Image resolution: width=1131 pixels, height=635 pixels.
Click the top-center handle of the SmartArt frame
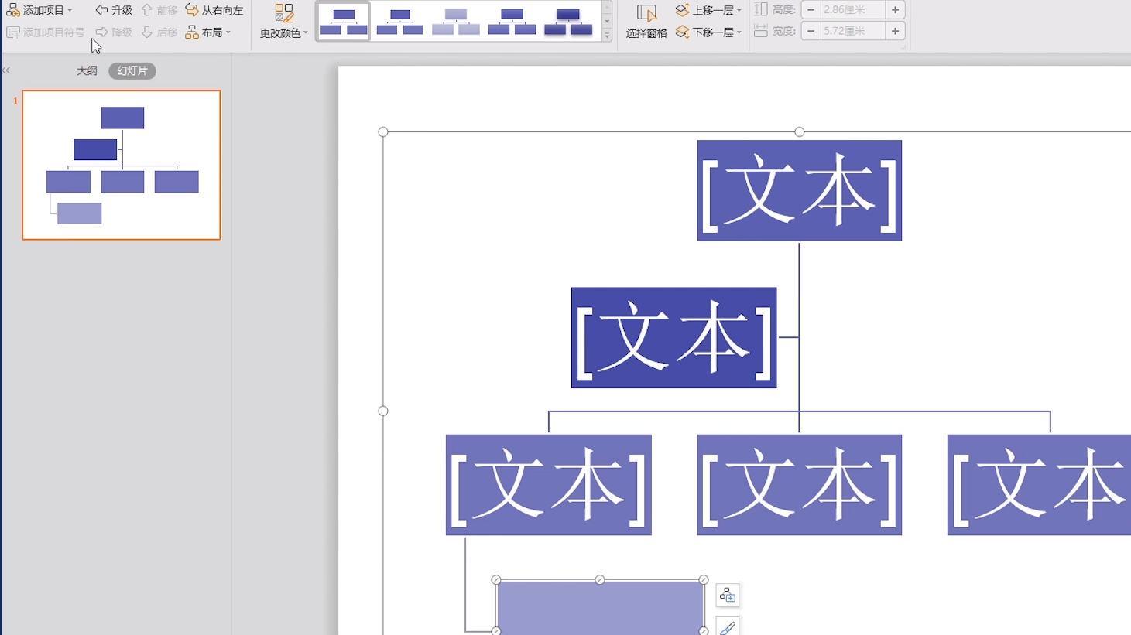click(x=800, y=131)
